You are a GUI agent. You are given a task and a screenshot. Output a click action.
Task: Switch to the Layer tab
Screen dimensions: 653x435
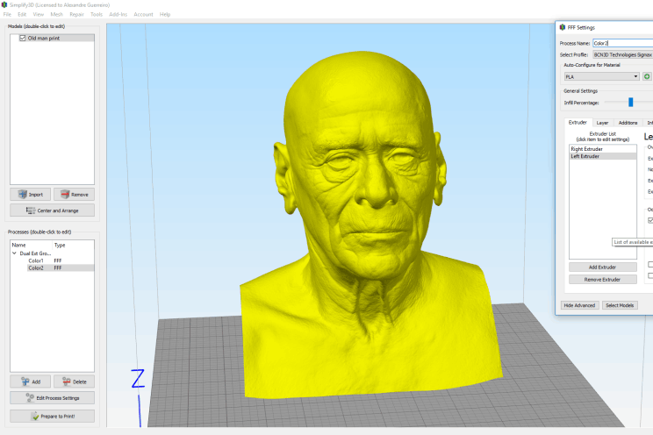(x=602, y=123)
